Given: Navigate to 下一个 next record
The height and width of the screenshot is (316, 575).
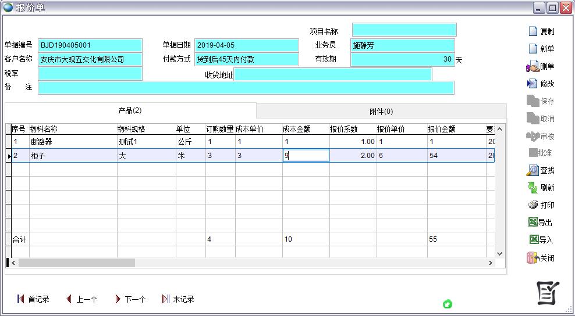Looking at the screenshot, I should 130,299.
